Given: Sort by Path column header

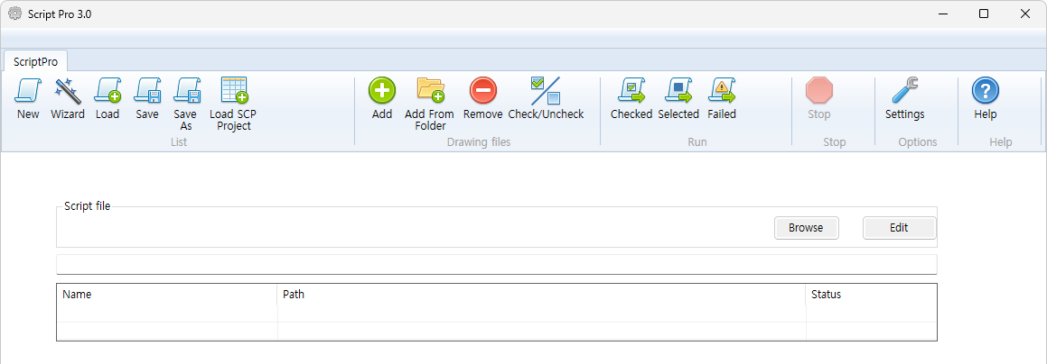Looking at the screenshot, I should point(541,295).
